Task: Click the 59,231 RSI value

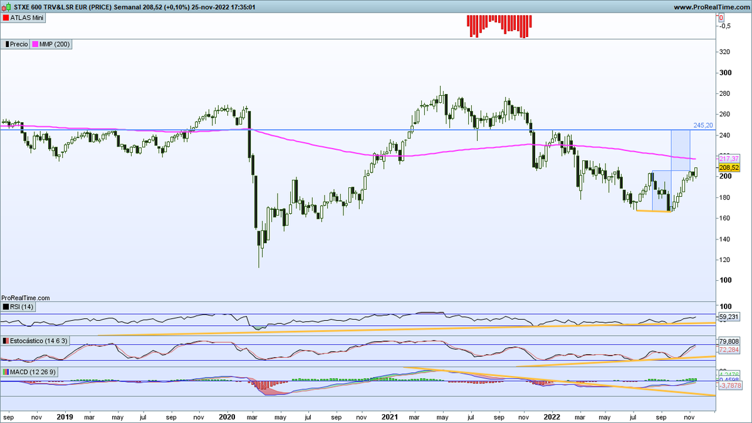Action: pos(729,318)
